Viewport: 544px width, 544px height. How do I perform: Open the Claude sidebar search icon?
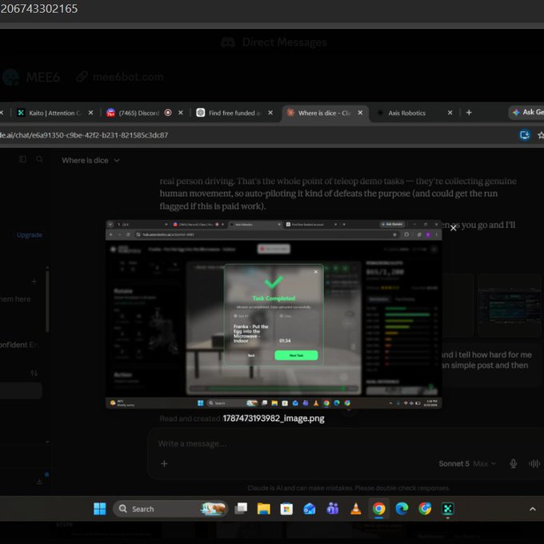(x=39, y=159)
